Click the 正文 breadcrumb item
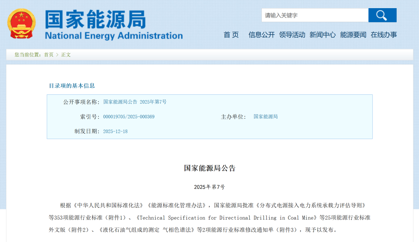 point(66,55)
